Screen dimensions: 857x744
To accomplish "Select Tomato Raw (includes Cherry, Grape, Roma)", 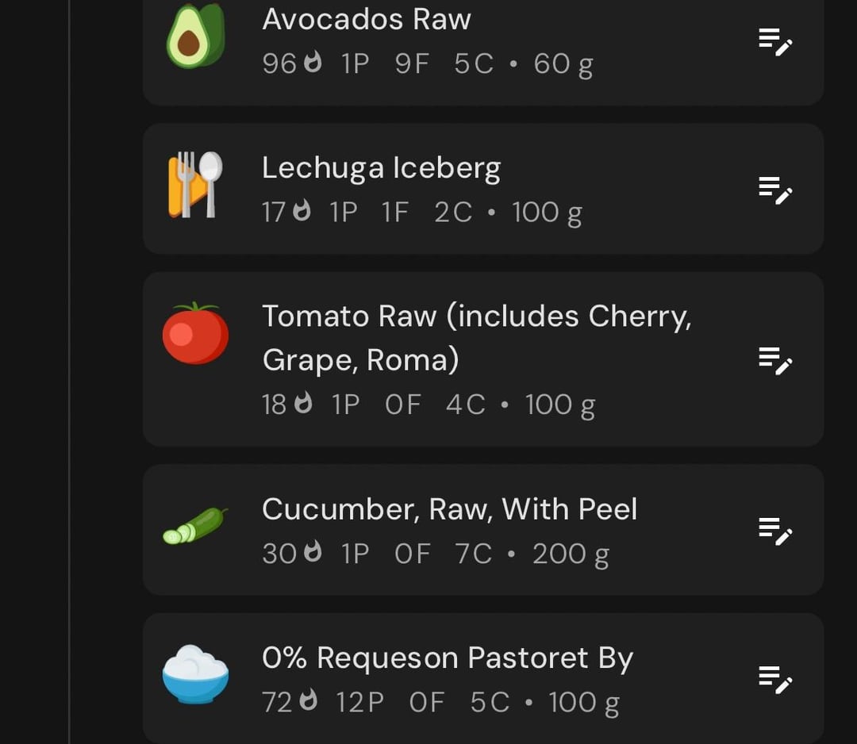I will point(477,338).
